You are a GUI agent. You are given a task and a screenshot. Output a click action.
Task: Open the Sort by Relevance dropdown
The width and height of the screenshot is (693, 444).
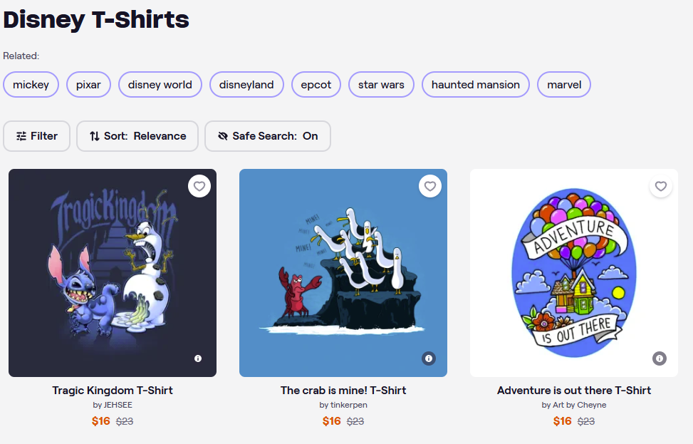click(x=137, y=136)
